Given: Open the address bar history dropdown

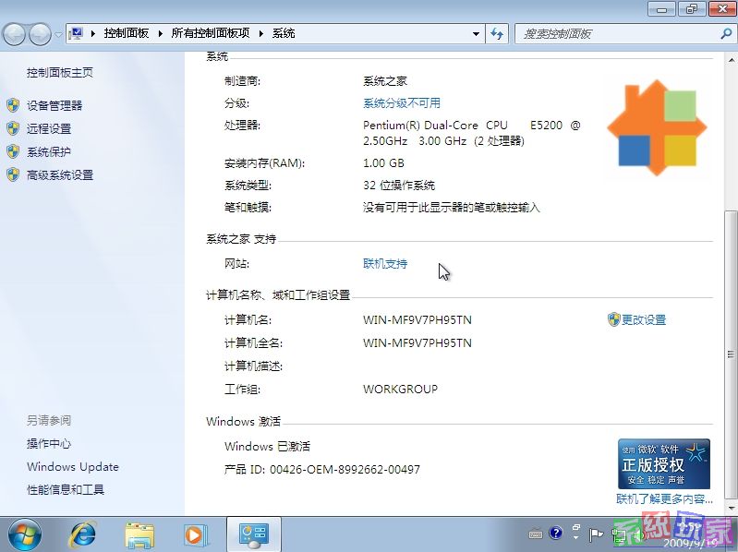Looking at the screenshot, I should click(x=476, y=34).
